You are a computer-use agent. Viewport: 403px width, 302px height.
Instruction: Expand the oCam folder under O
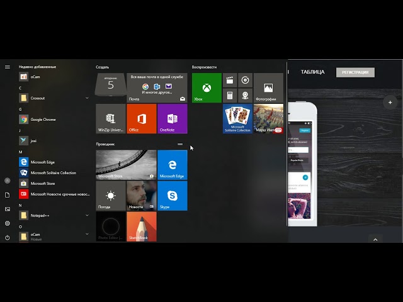click(87, 234)
